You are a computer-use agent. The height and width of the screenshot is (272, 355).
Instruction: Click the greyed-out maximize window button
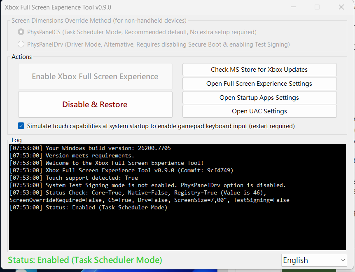(317, 7)
